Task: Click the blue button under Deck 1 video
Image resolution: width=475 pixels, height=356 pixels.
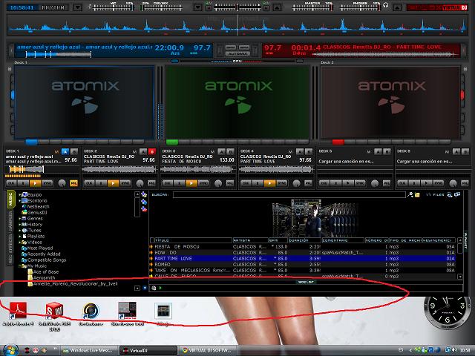Action: (x=31, y=142)
